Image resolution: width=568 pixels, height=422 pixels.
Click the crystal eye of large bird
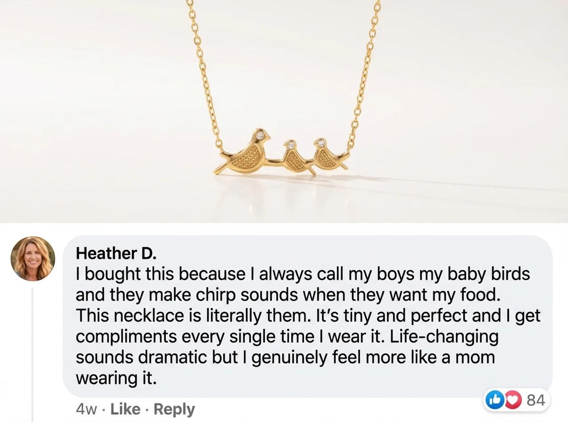point(260,135)
